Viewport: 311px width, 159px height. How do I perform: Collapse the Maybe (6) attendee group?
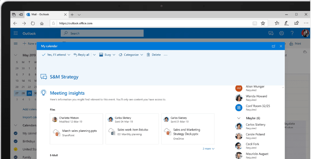point(239,118)
